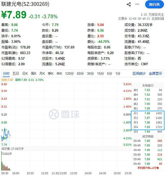
Task: Select the 买2 row at 7.87
Action: pyautogui.click(x=148, y=118)
